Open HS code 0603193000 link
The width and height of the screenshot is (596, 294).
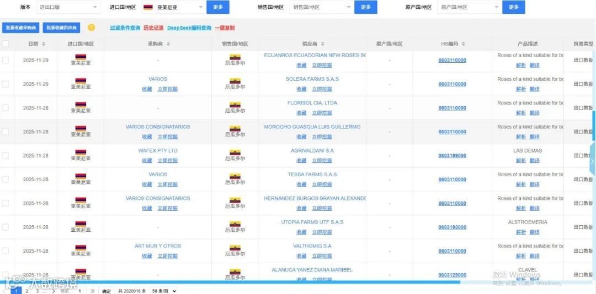[452, 227]
